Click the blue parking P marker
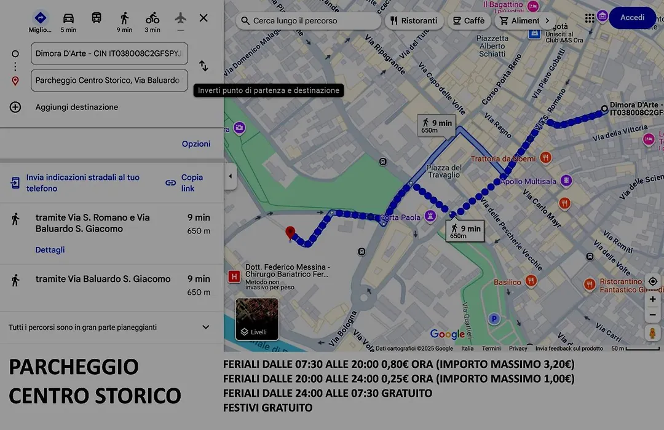Screen dimensions: 664x430 [x=494, y=319]
